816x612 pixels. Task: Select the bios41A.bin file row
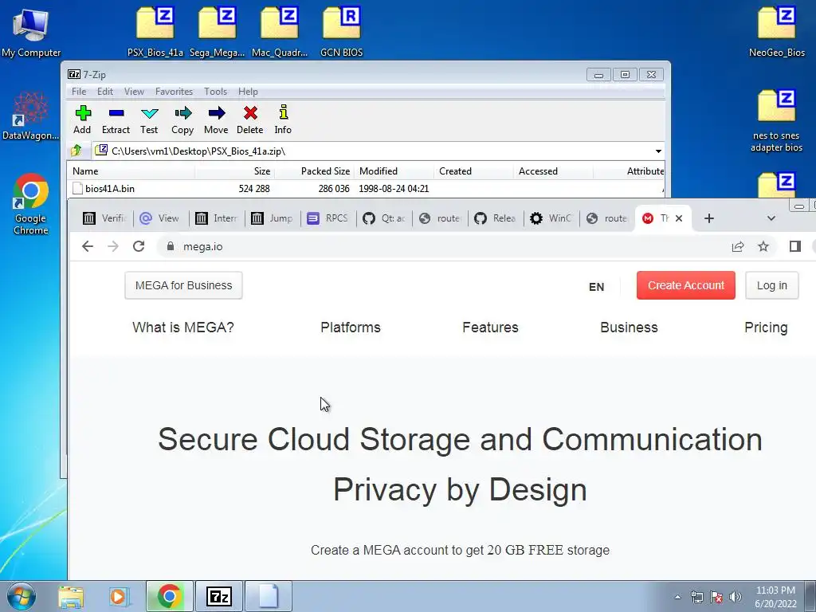365,189
